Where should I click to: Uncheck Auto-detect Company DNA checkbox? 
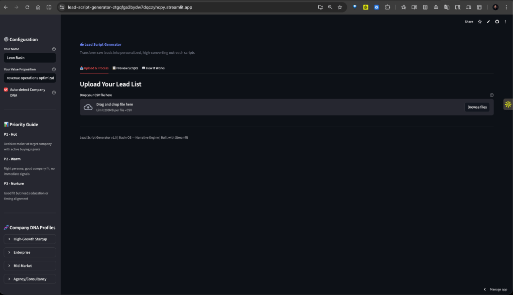click(x=6, y=90)
